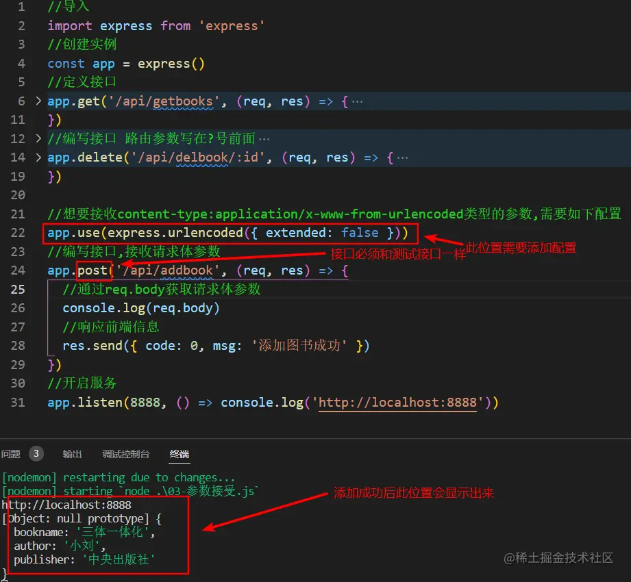This screenshot has height=582, width=631.
Task: Expand the folded app.delete block on line 14
Action: click(38, 157)
